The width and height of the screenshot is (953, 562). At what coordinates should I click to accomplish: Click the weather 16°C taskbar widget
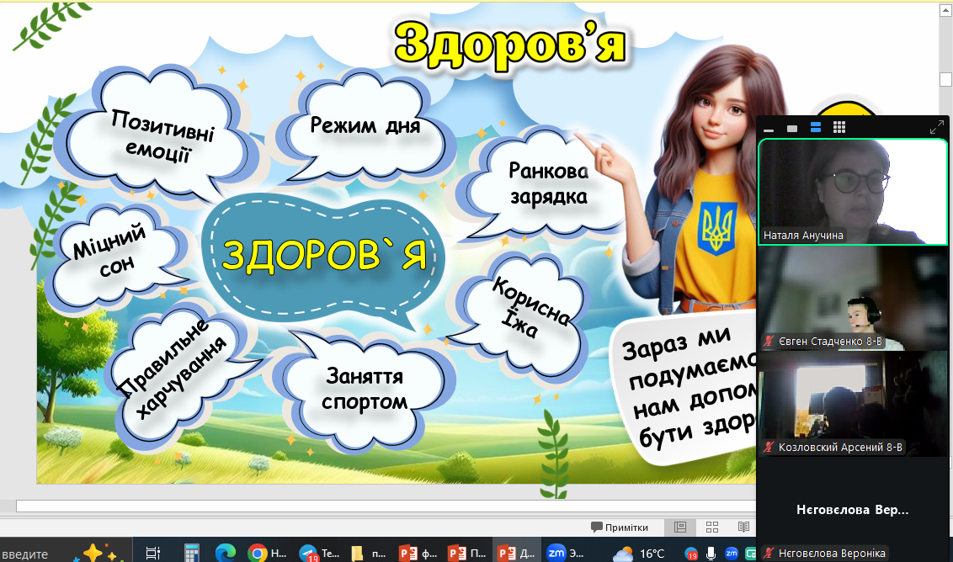click(x=639, y=553)
